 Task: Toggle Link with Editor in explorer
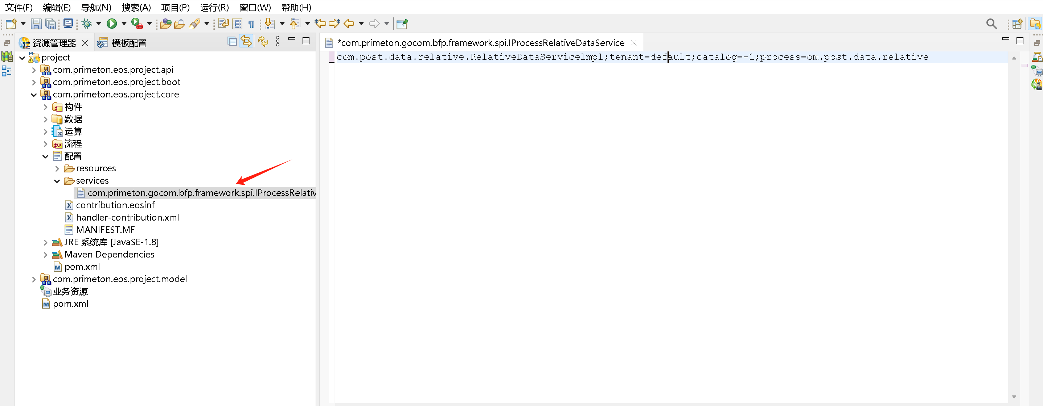(246, 42)
